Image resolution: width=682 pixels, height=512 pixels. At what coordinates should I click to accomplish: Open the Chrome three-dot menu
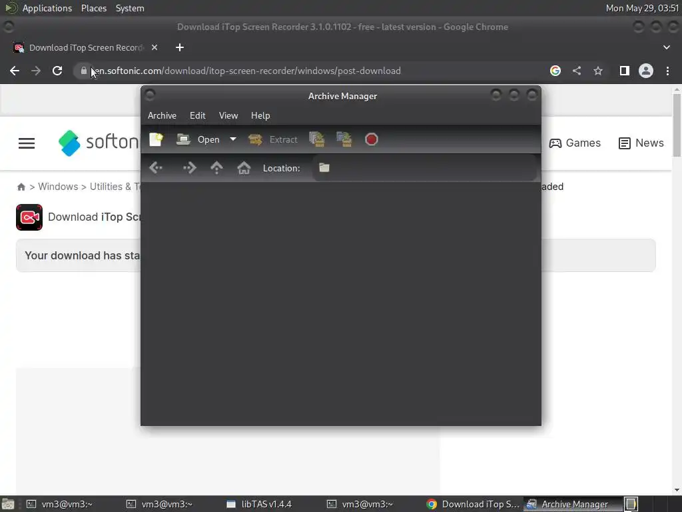pyautogui.click(x=667, y=71)
